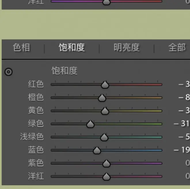
Task: Select the 浅绿色 saturation slider knob
Action: pos(104,137)
